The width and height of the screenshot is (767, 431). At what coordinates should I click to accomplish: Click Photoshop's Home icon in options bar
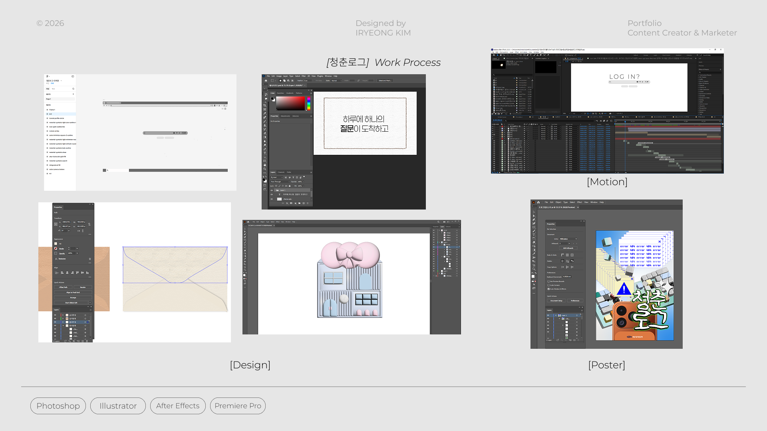click(266, 81)
